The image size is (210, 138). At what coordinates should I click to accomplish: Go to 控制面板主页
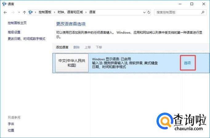point(17,23)
